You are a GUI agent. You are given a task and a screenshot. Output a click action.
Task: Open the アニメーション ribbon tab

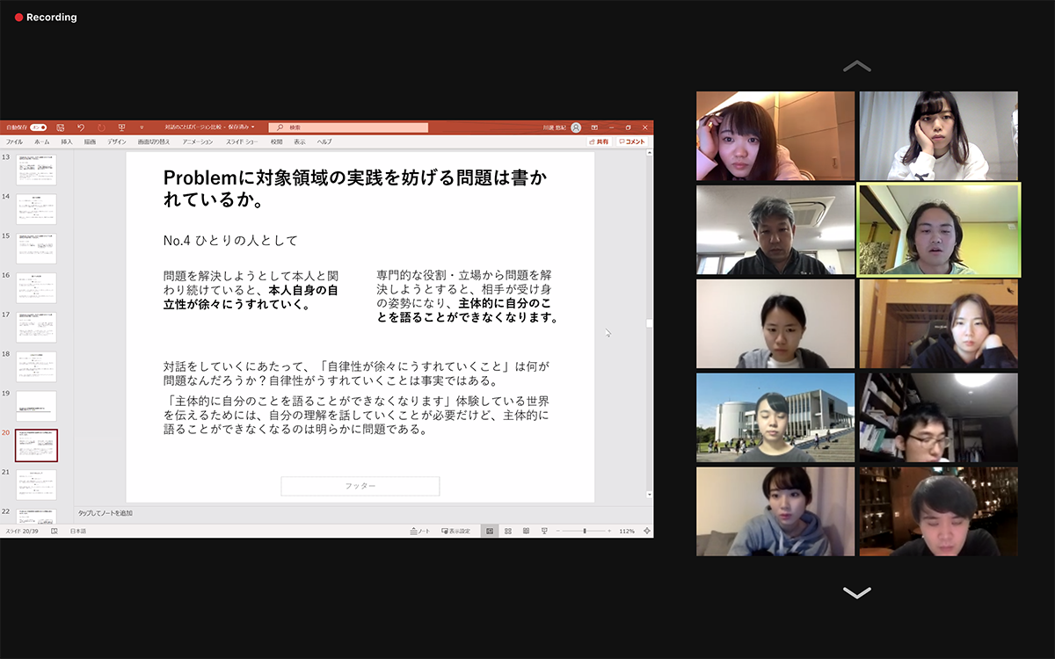[x=198, y=141]
